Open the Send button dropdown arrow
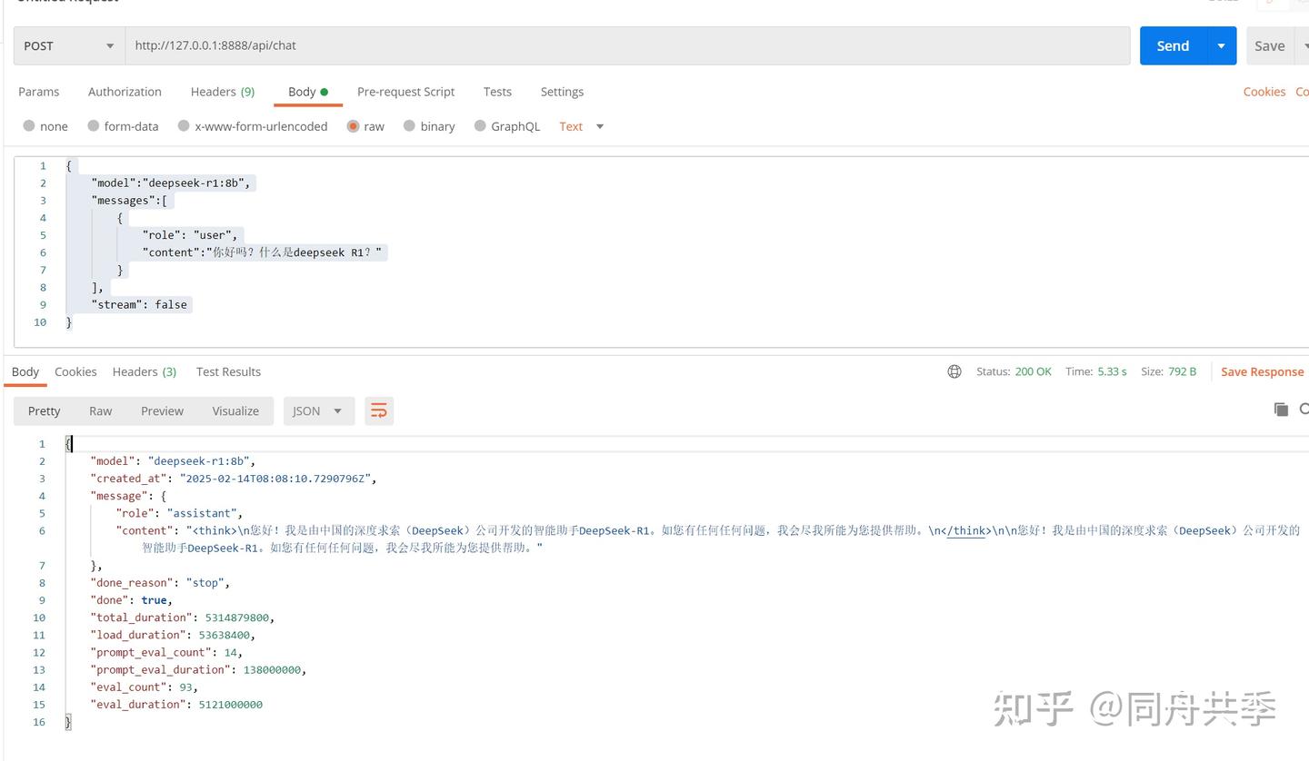Screen dimensions: 1309x761 1221,45
